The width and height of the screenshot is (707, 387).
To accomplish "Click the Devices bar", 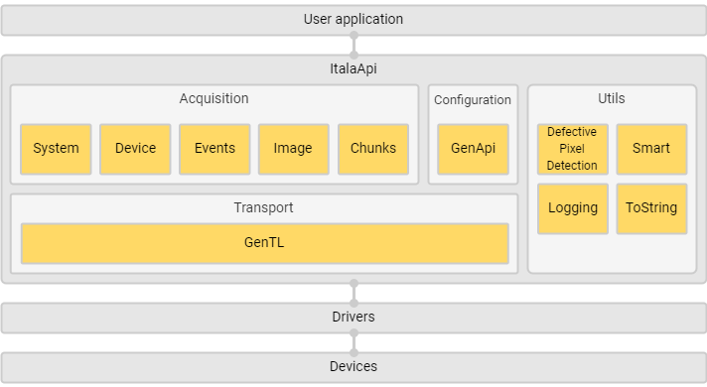I will click(x=353, y=367).
